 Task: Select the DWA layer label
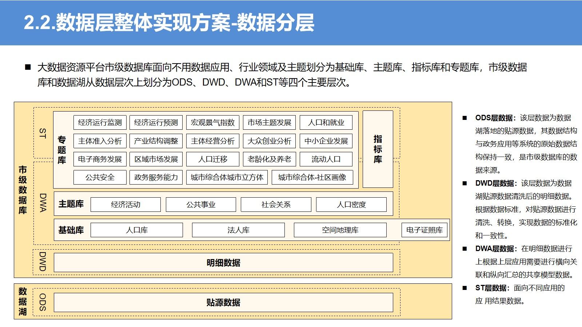(43, 203)
